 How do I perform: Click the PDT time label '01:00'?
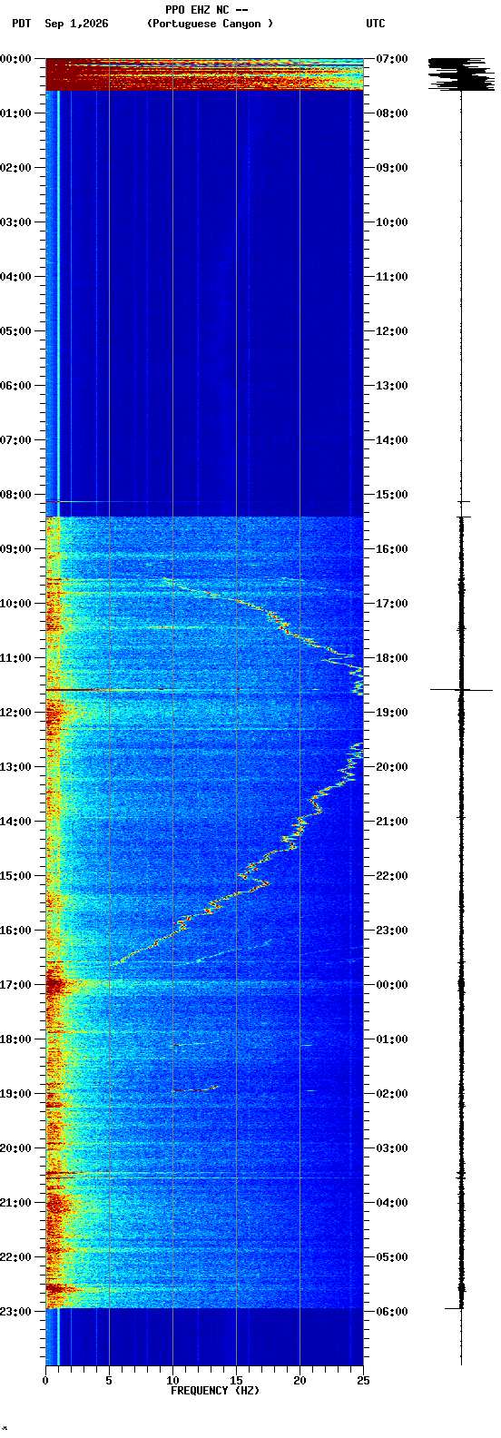16,113
